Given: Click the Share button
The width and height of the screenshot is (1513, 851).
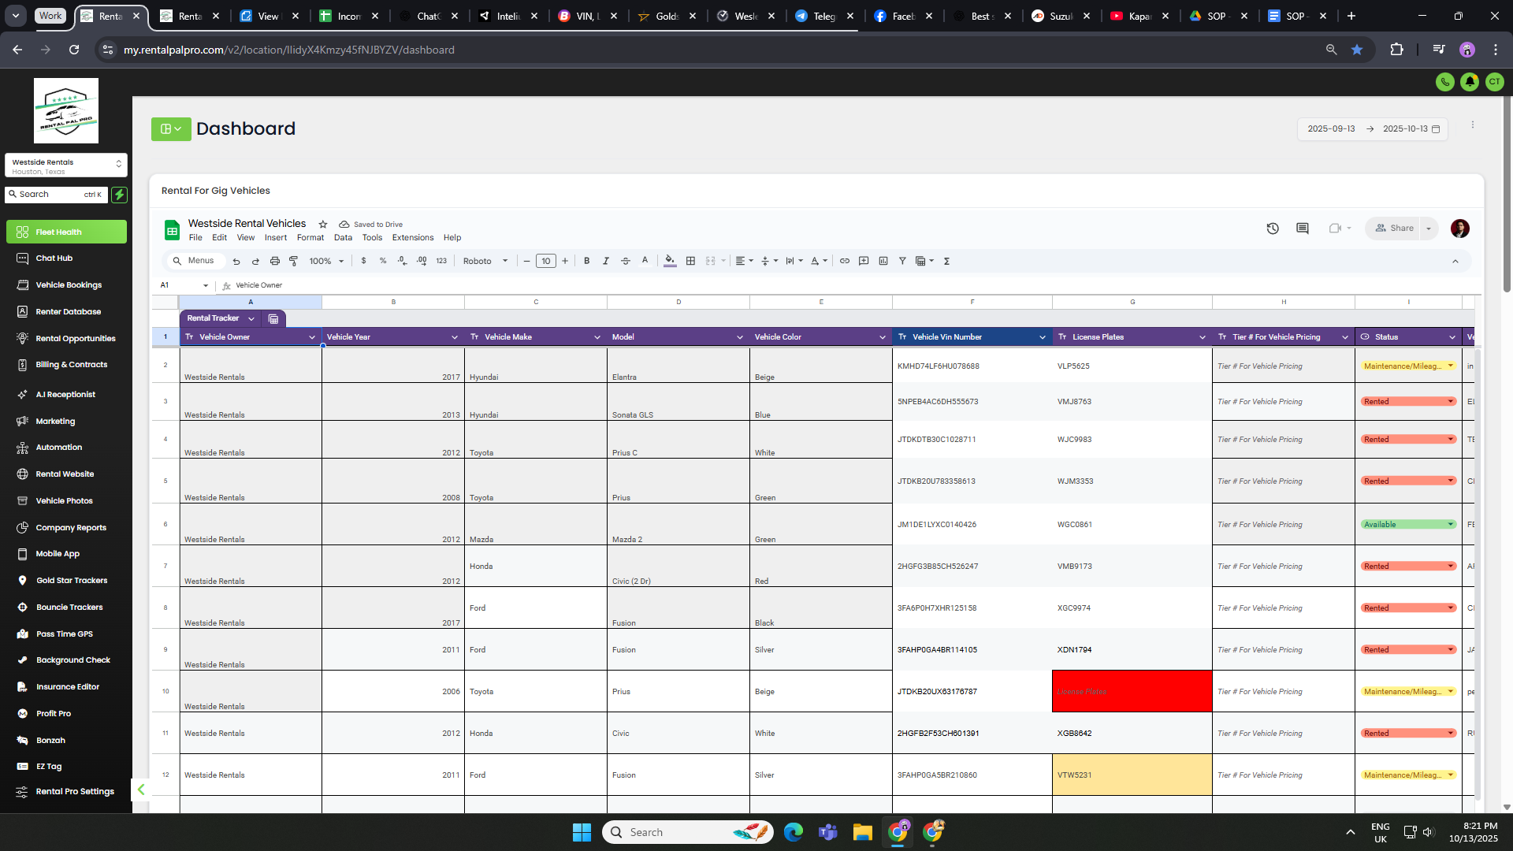Looking at the screenshot, I should [1394, 229].
